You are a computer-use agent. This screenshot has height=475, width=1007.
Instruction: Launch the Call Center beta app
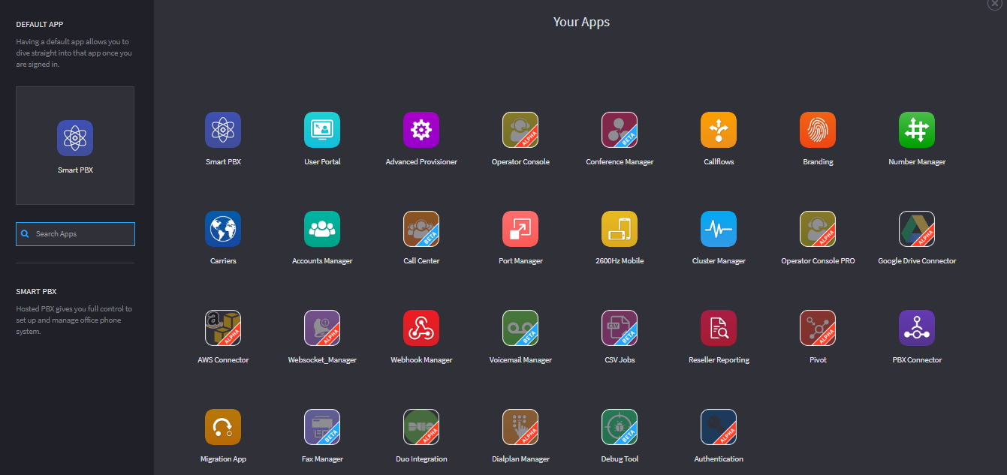tap(421, 229)
